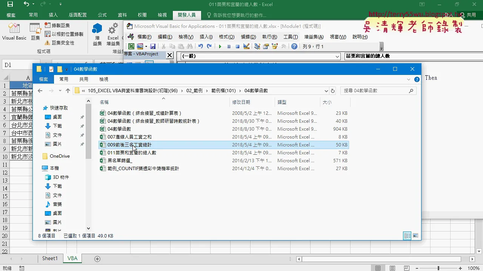The image size is (483, 271).
Task: Click the Excel Undo arrow in quick access toolbar
Action: point(26,4)
